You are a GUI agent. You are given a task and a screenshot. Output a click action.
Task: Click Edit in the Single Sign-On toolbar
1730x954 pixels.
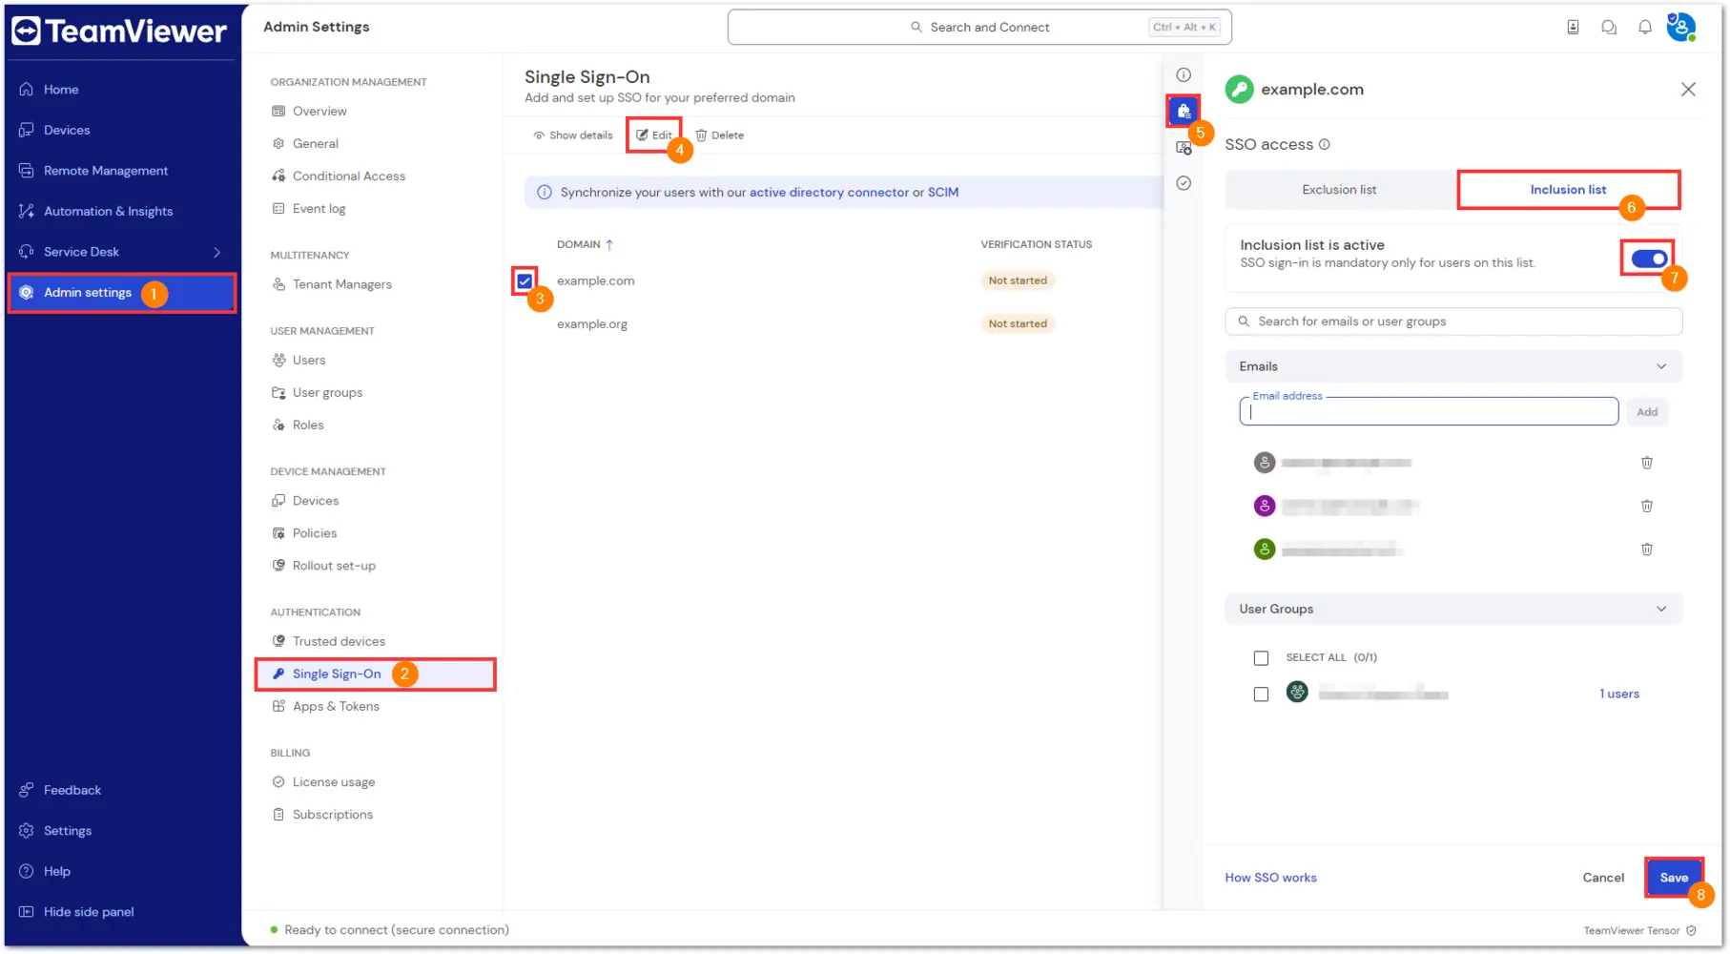pyautogui.click(x=654, y=135)
